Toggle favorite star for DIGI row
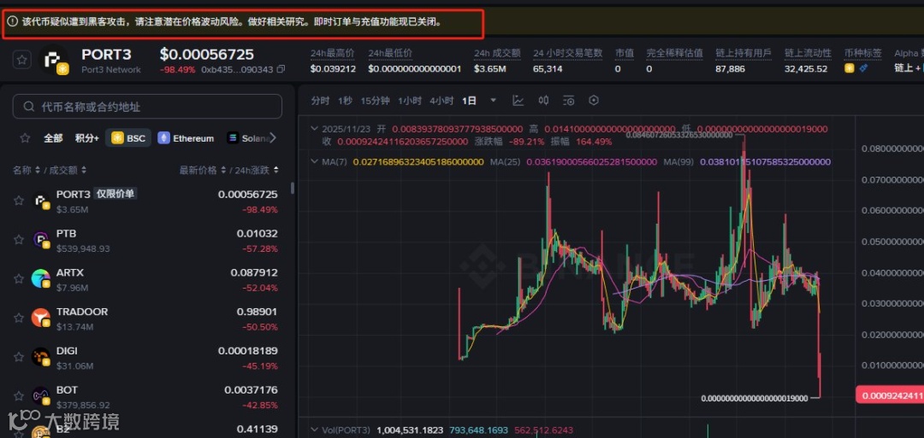Viewport: 924px width, 438px height. click(x=19, y=356)
